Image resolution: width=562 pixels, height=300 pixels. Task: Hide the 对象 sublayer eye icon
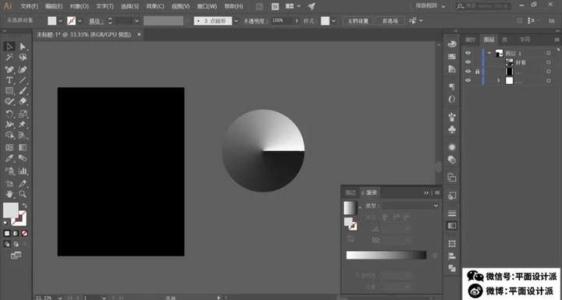click(468, 62)
